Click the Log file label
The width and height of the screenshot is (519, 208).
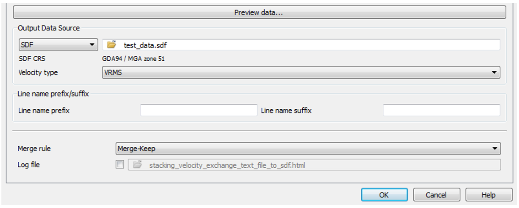[29, 165]
